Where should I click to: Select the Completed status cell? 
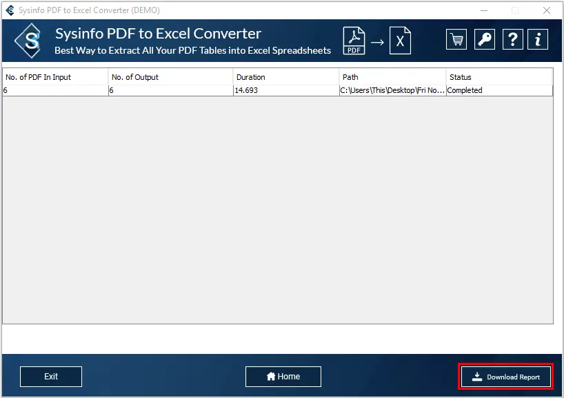(x=499, y=90)
